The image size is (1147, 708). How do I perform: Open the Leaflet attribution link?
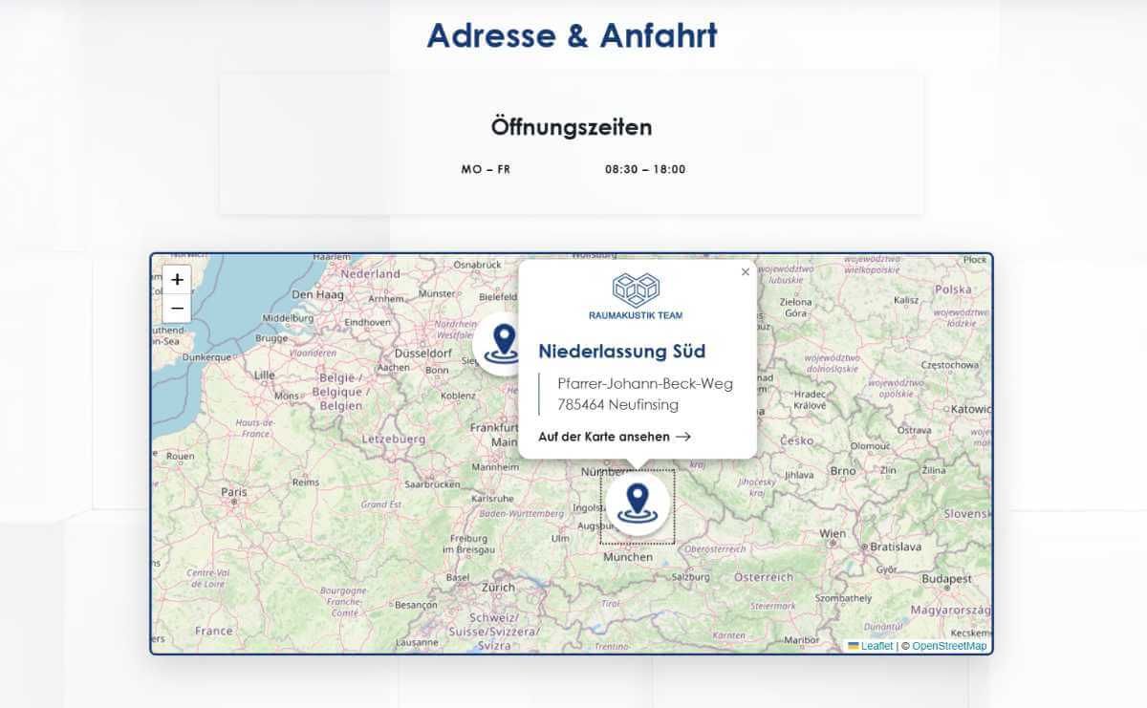pyautogui.click(x=876, y=646)
